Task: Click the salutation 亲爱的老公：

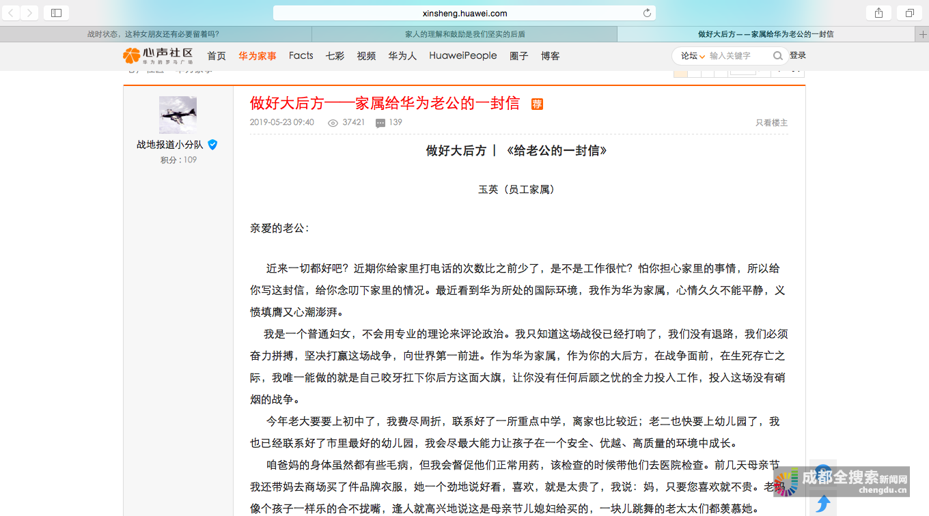Action: [279, 228]
